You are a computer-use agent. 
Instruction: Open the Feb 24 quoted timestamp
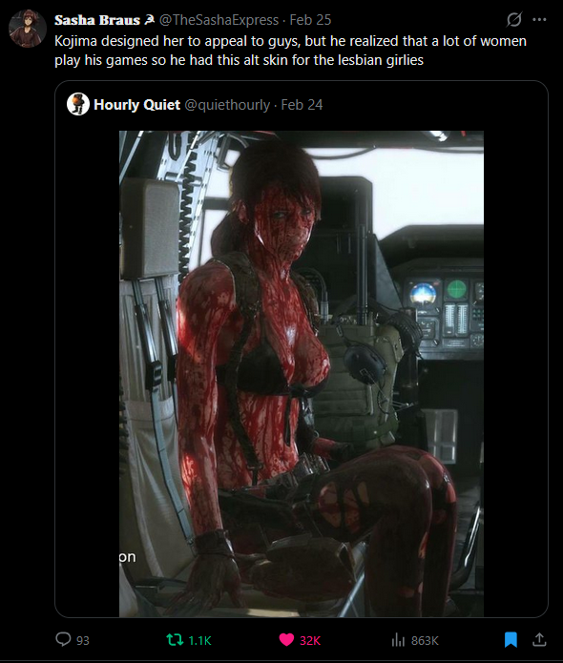[x=302, y=104]
